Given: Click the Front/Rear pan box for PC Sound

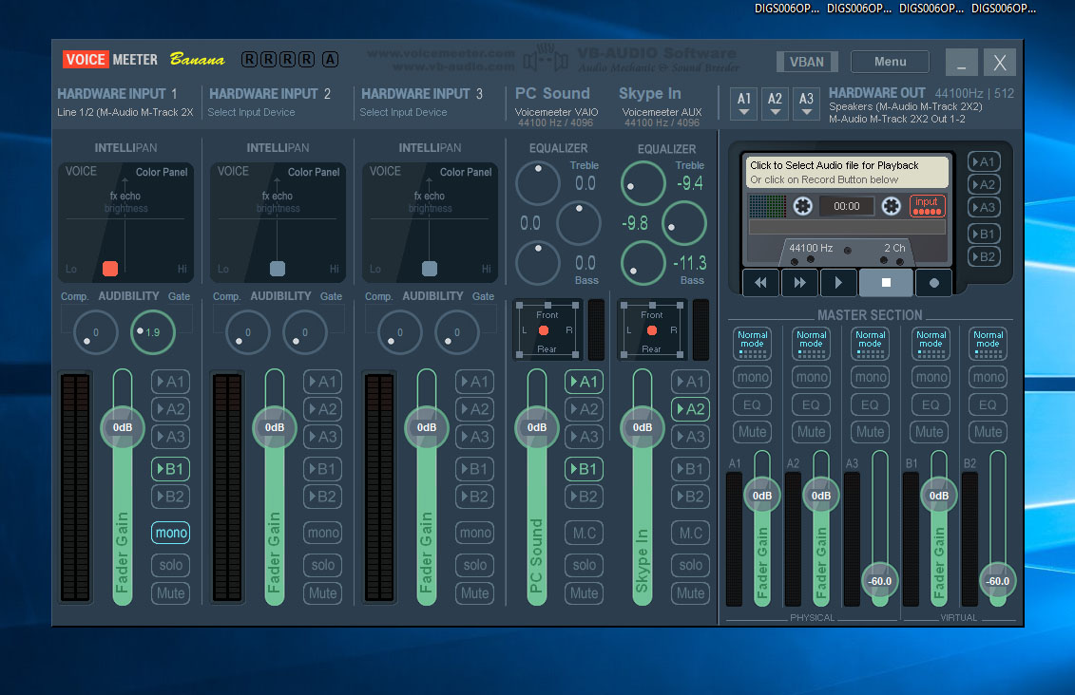Looking at the screenshot, I should [547, 330].
